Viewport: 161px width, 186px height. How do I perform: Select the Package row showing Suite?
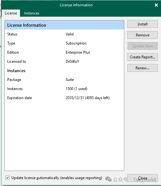coord(64,80)
